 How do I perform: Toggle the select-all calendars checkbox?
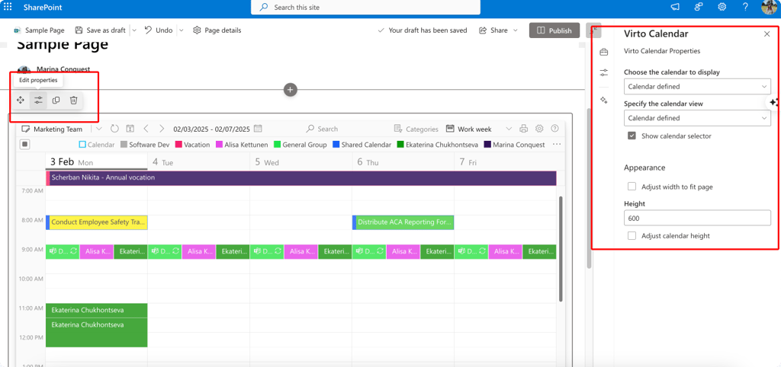tap(25, 144)
